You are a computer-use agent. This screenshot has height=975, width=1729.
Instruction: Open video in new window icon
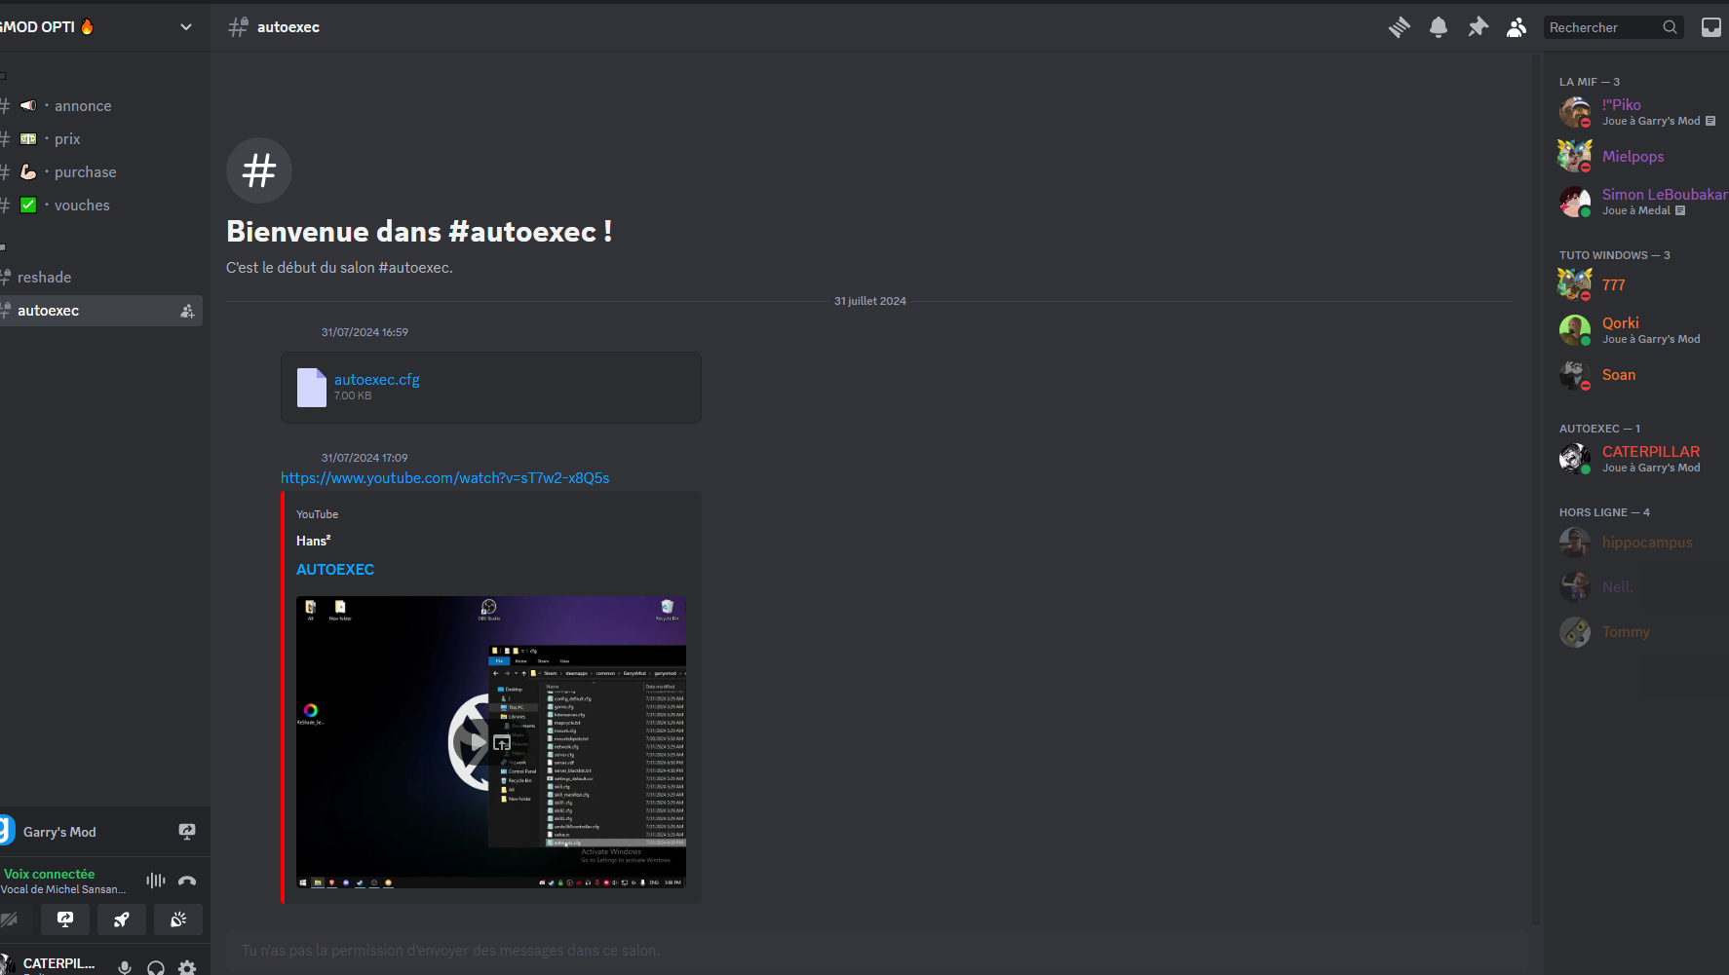[502, 742]
